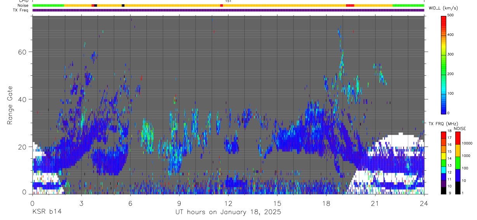Click the 24 tick on UT hours axis
Screen dimensions: 477x220
[x=424, y=203]
